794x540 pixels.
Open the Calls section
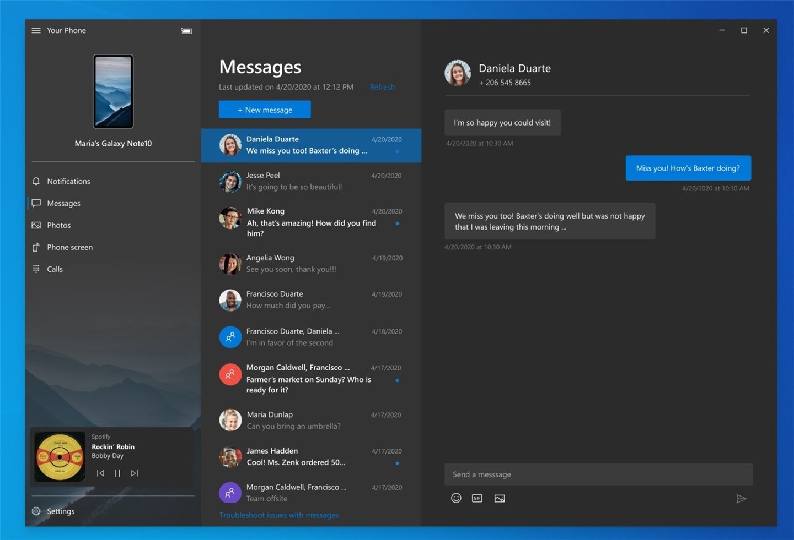(55, 269)
